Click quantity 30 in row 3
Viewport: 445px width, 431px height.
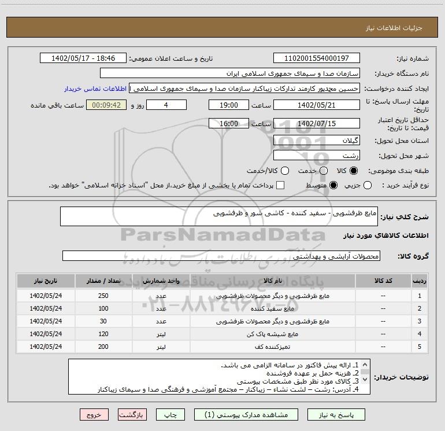click(x=103, y=321)
